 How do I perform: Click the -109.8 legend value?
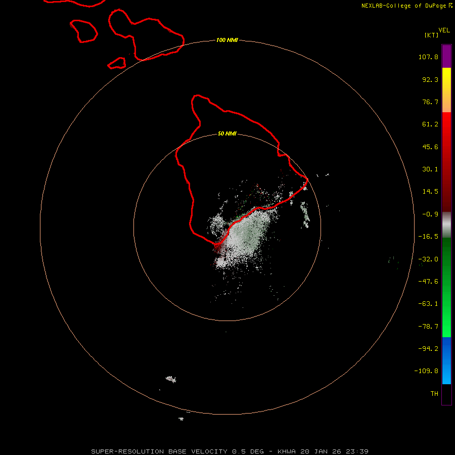[x=426, y=371]
